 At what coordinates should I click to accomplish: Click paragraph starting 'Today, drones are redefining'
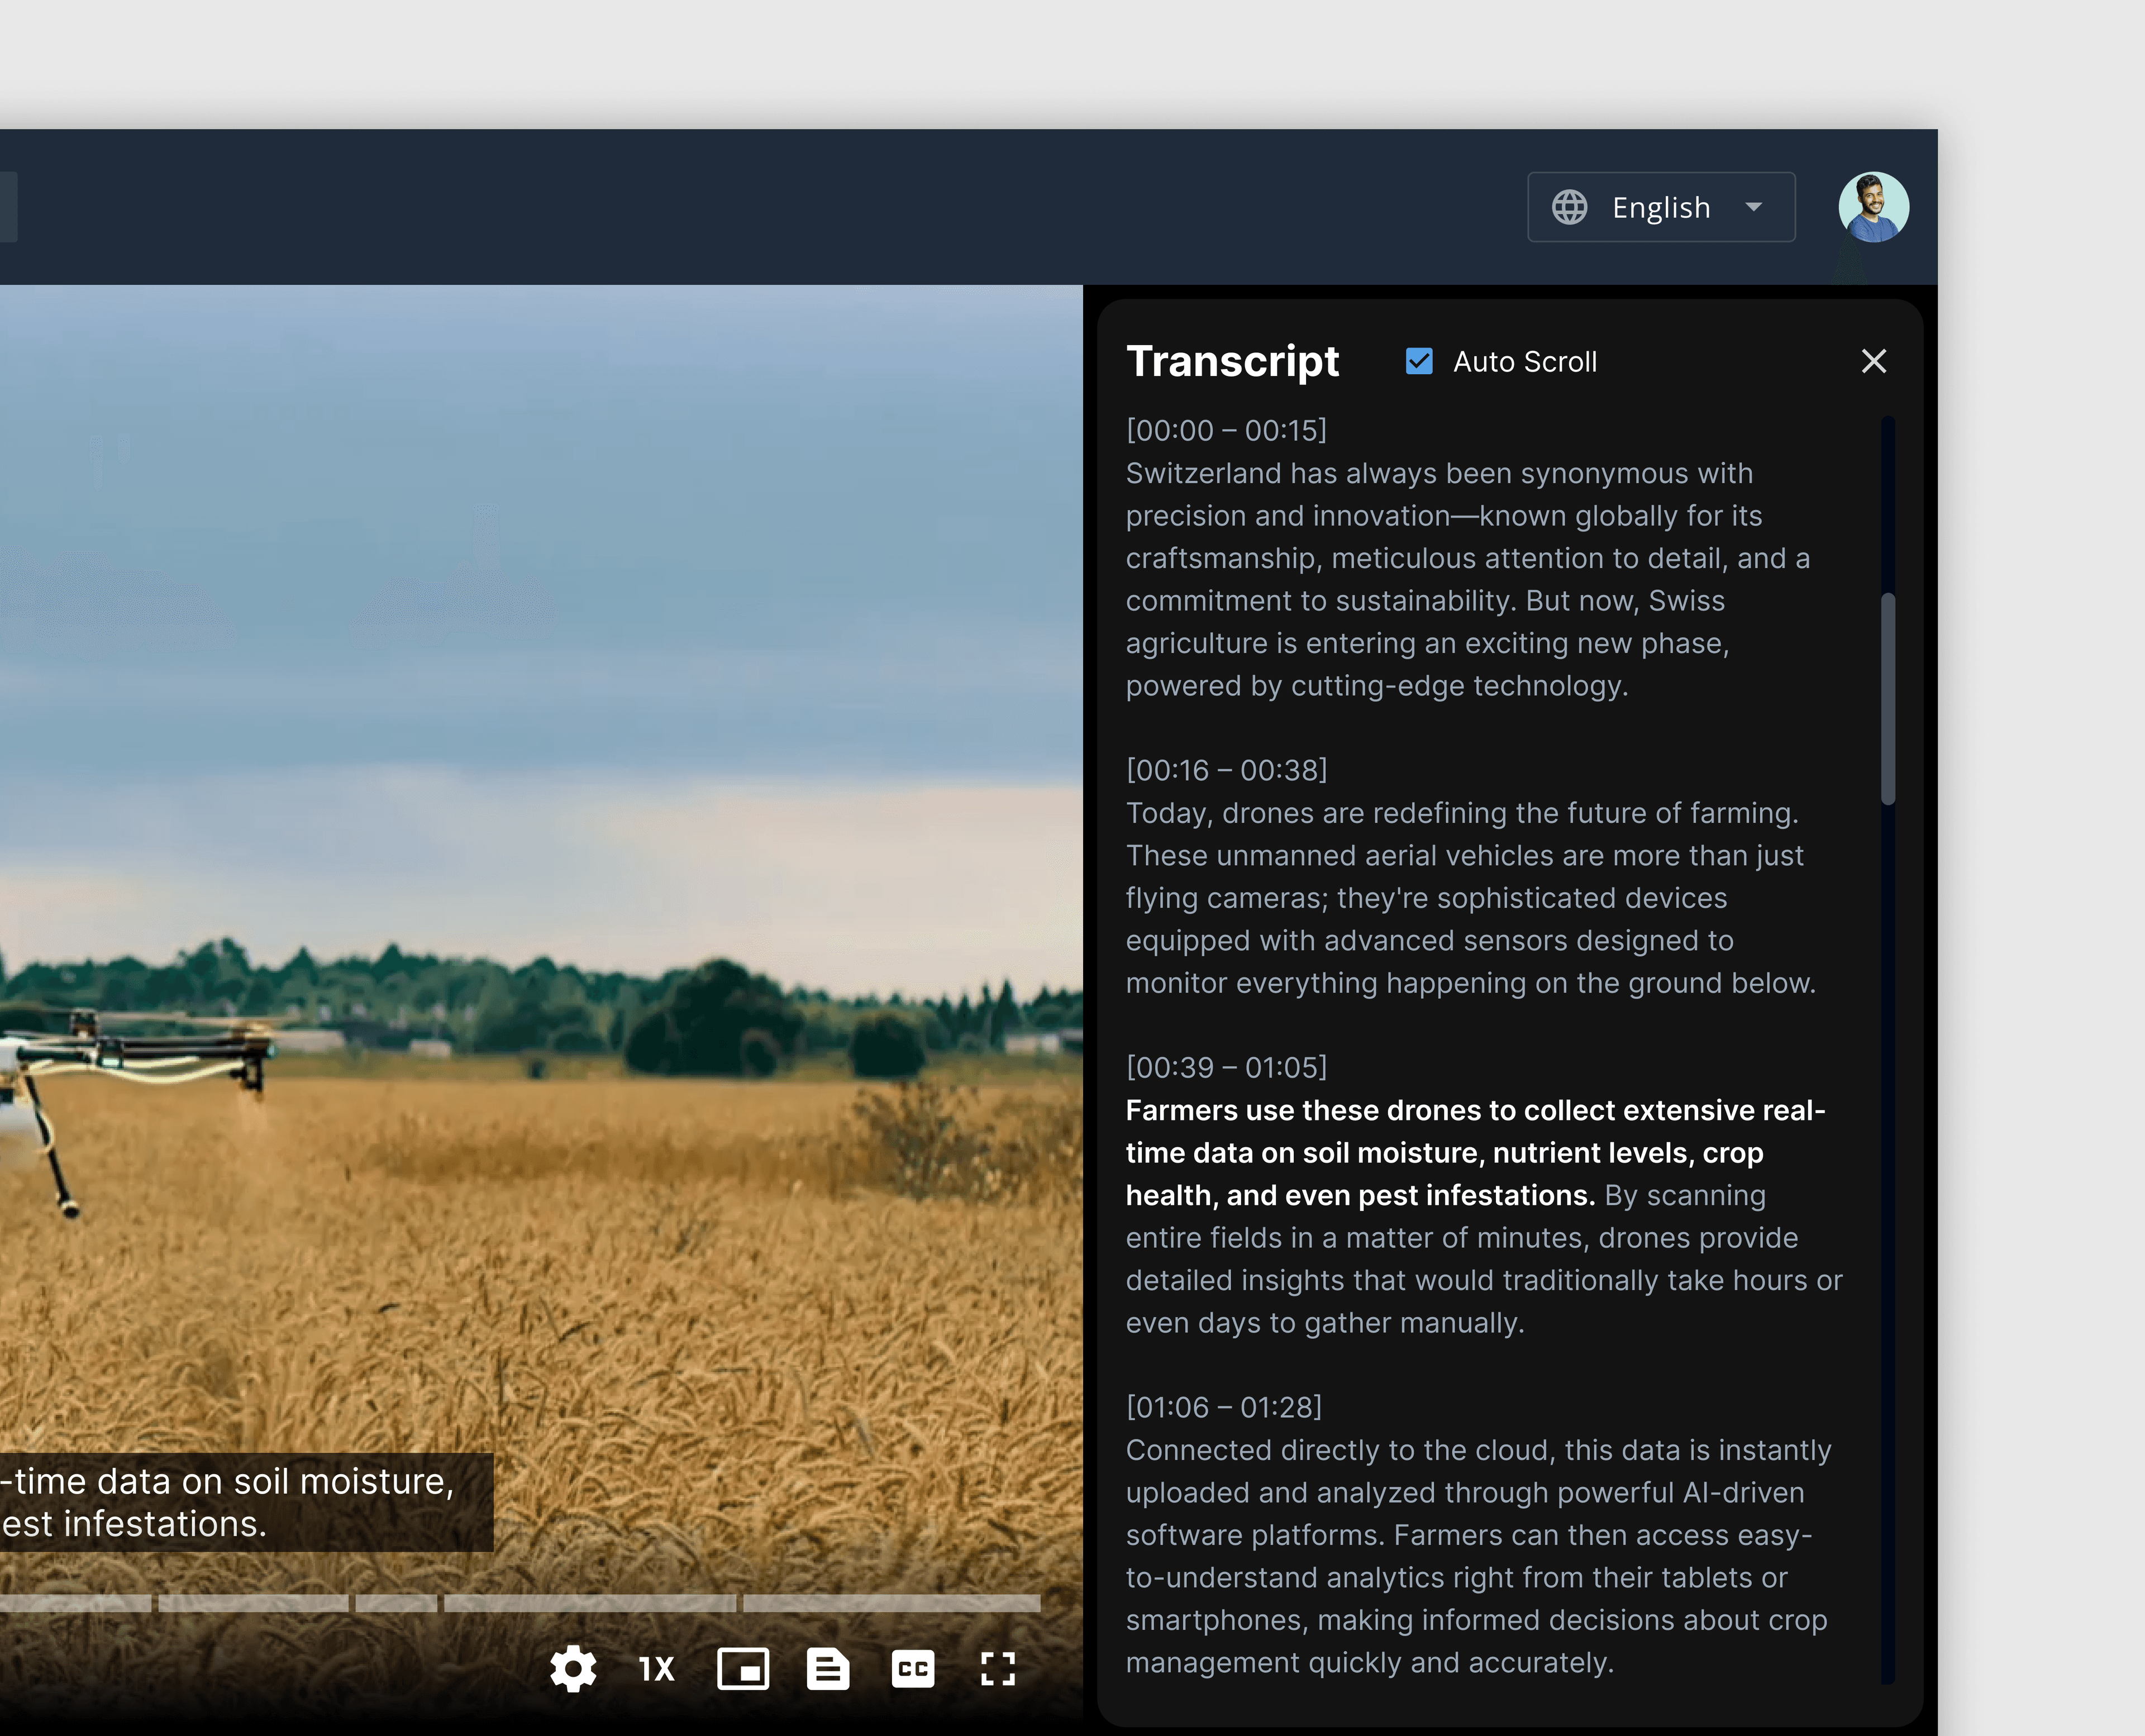[1471, 898]
